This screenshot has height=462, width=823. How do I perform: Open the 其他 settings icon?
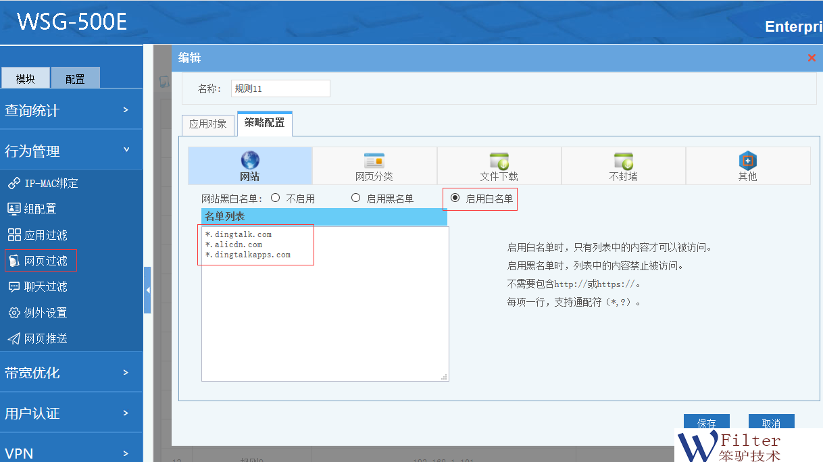747,161
